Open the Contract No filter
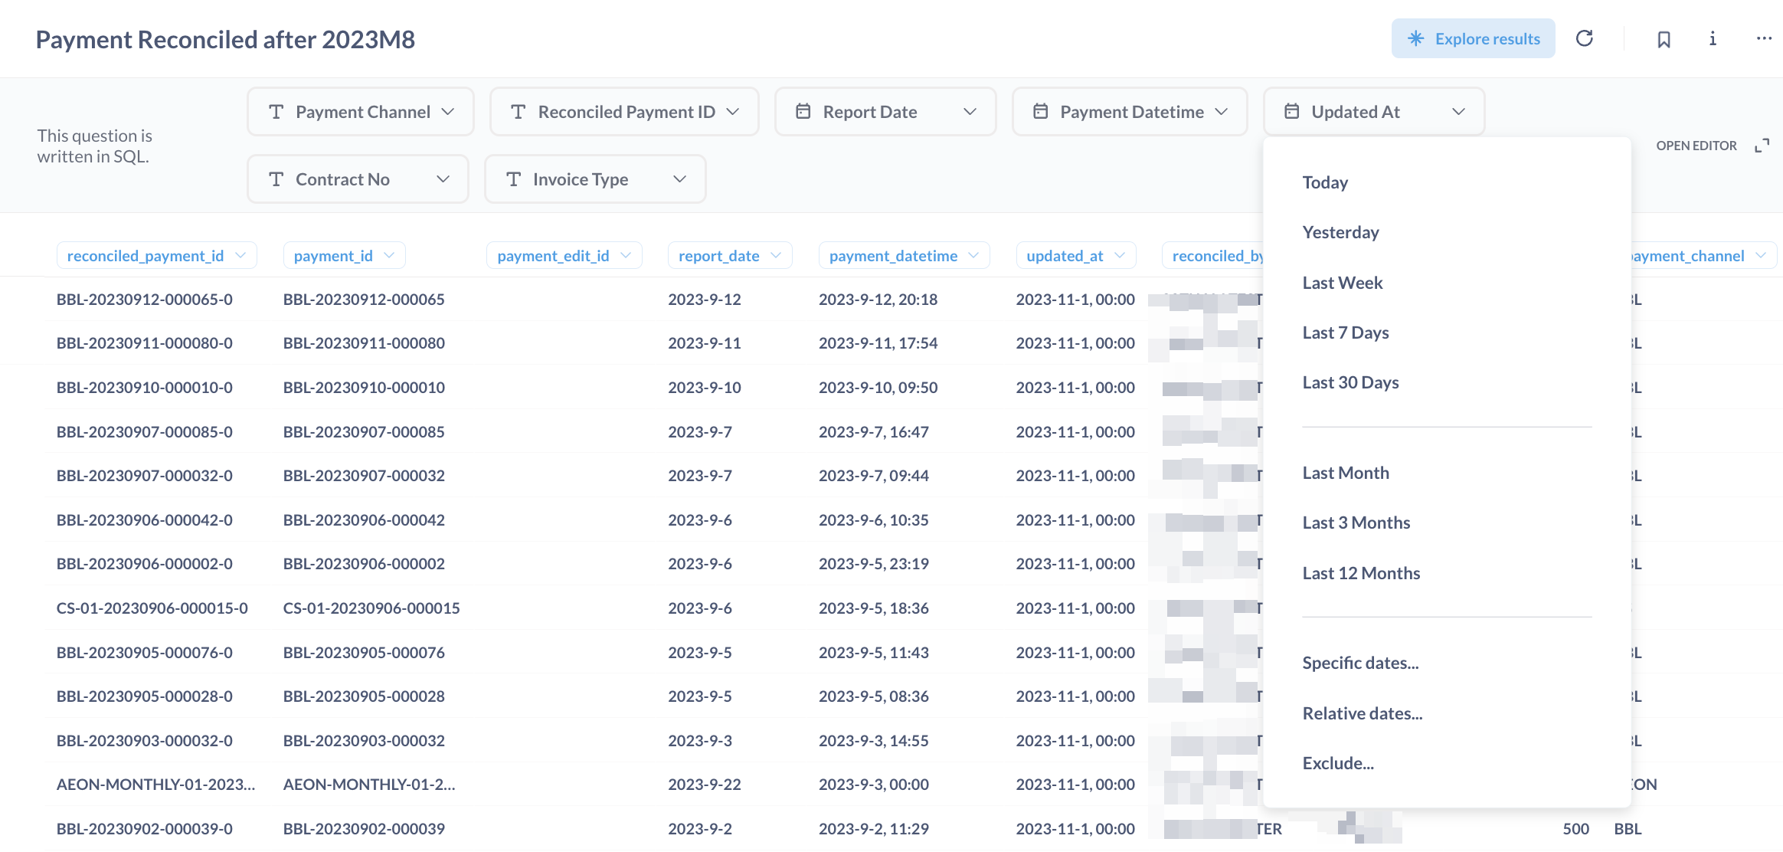Screen dimensions: 1783x852 (x=358, y=179)
